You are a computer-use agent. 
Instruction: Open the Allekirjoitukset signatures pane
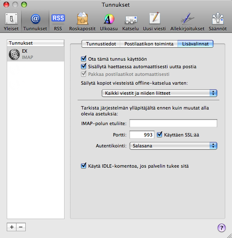pyautogui.click(x=187, y=22)
